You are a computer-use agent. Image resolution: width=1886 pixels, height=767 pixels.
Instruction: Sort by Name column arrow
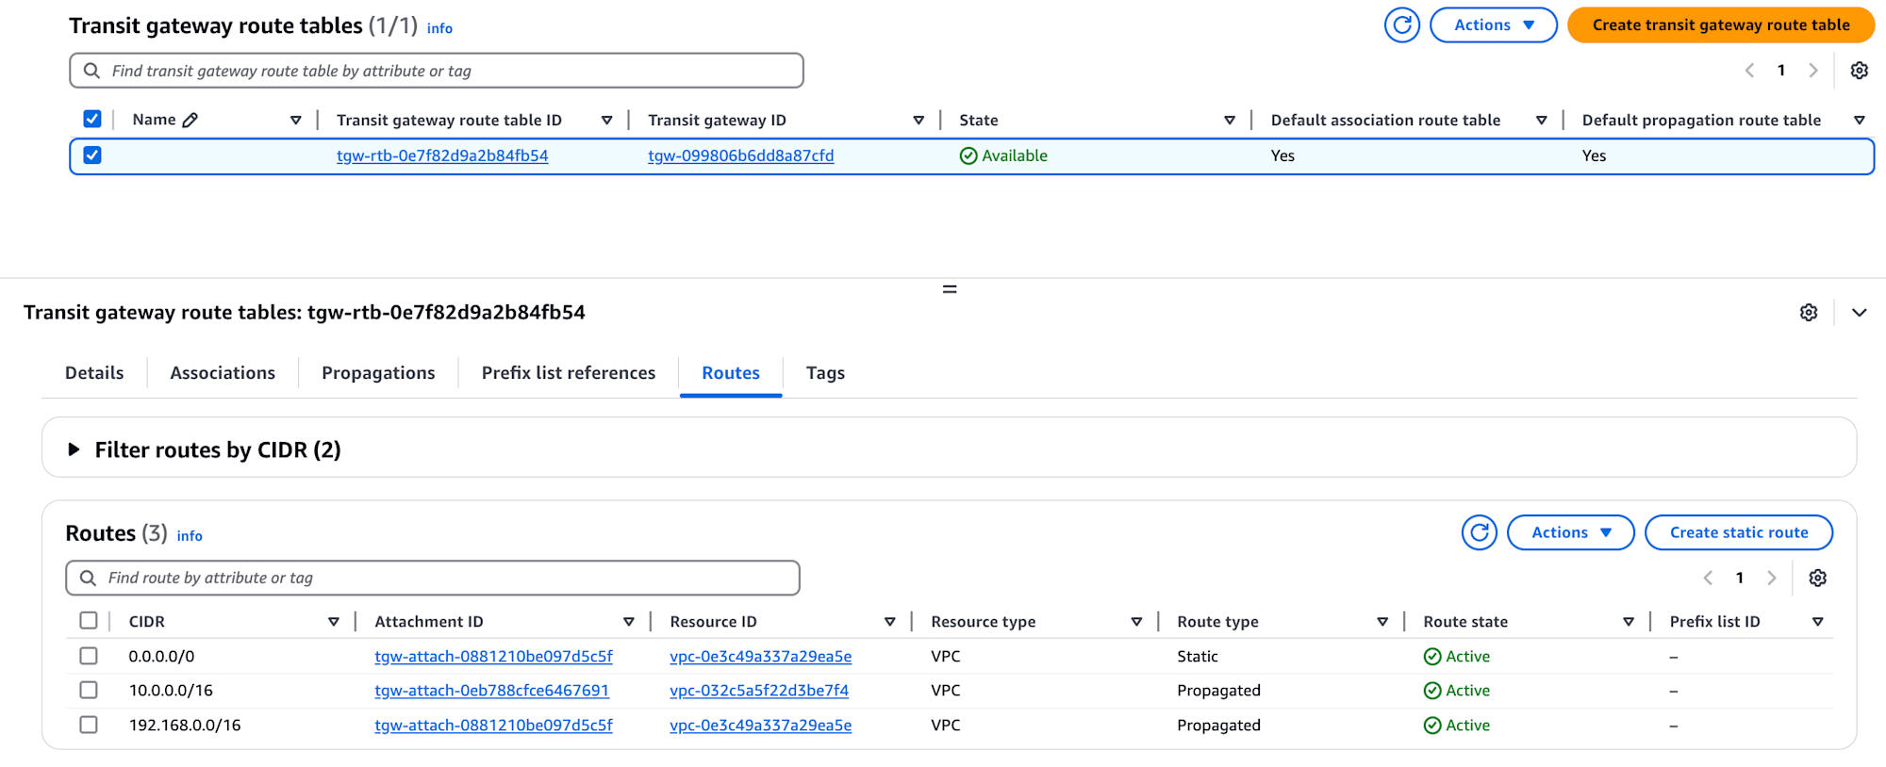click(x=296, y=121)
